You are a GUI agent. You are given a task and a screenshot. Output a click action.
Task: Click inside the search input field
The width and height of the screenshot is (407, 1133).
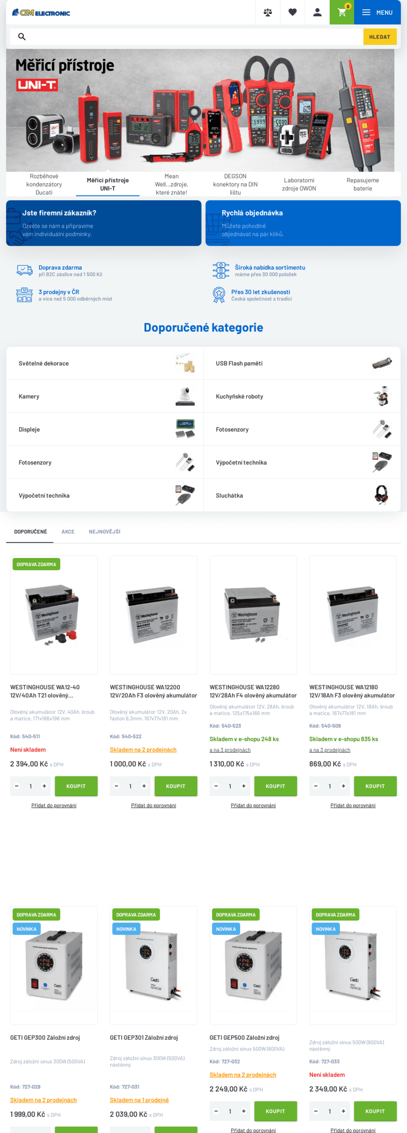[x=194, y=37]
